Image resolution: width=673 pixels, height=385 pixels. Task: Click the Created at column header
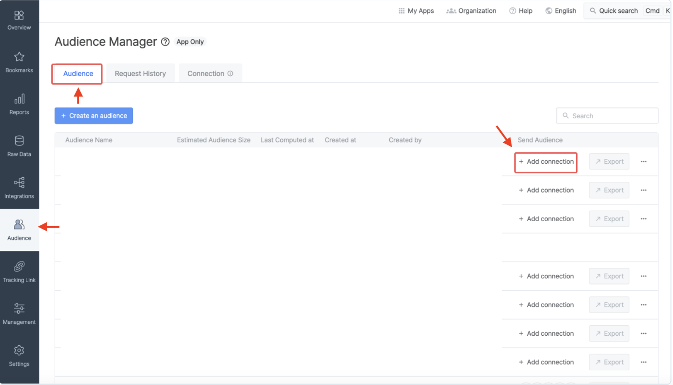(x=340, y=140)
